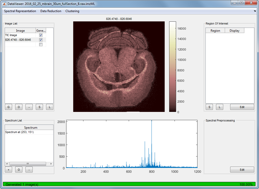The width and height of the screenshot is (259, 189).
Task: Click the minus button under Image List
Action: (x=29, y=107)
